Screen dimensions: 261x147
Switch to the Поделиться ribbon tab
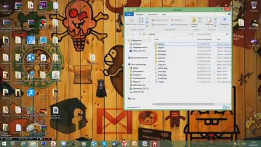(153, 14)
